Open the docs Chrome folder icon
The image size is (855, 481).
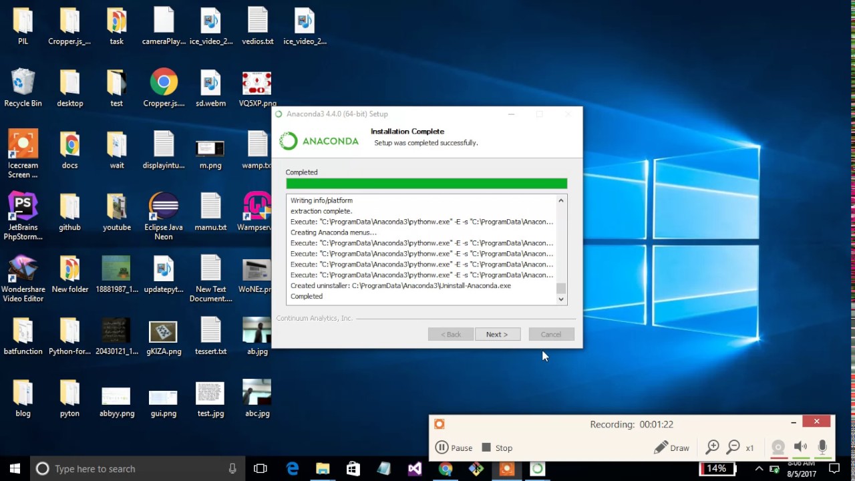[x=69, y=150]
